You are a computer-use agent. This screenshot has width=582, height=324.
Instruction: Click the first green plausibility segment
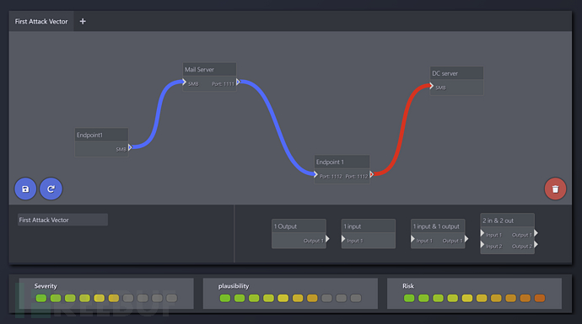[x=225, y=298]
